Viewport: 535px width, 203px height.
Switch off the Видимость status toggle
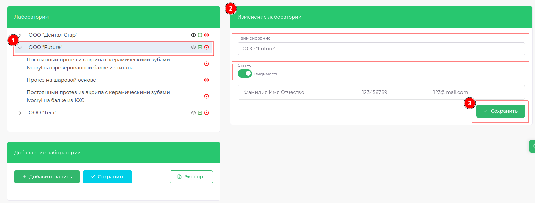tap(245, 74)
